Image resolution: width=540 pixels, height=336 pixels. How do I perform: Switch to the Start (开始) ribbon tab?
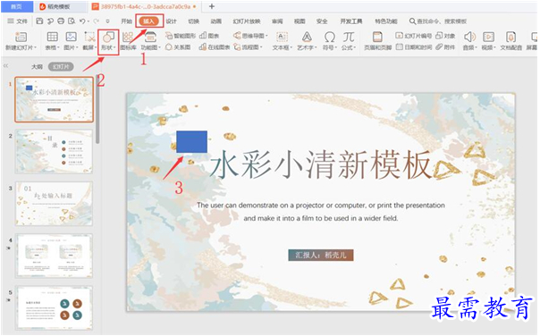(126, 21)
